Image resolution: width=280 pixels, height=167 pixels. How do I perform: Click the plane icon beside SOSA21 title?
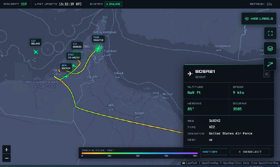[190, 74]
